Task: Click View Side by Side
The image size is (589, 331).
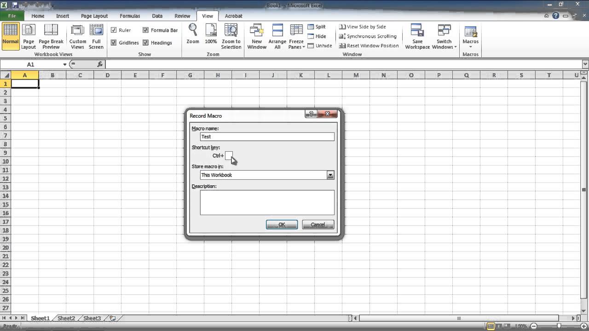Action: 363,27
